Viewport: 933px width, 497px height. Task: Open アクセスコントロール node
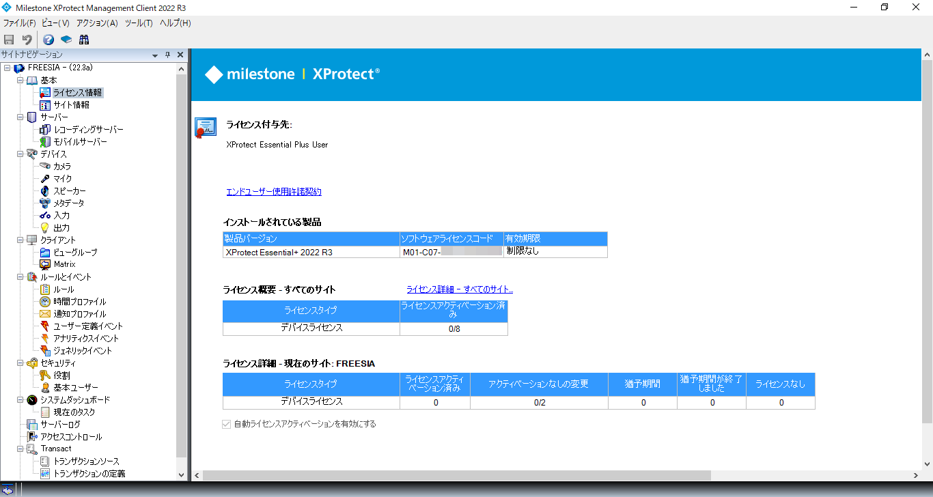pyautogui.click(x=71, y=436)
